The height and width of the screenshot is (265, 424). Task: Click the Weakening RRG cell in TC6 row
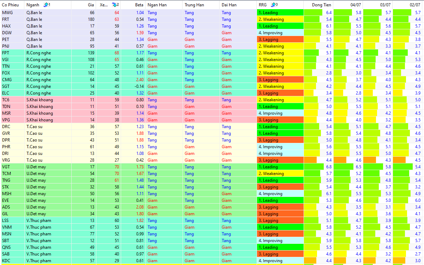point(280,100)
